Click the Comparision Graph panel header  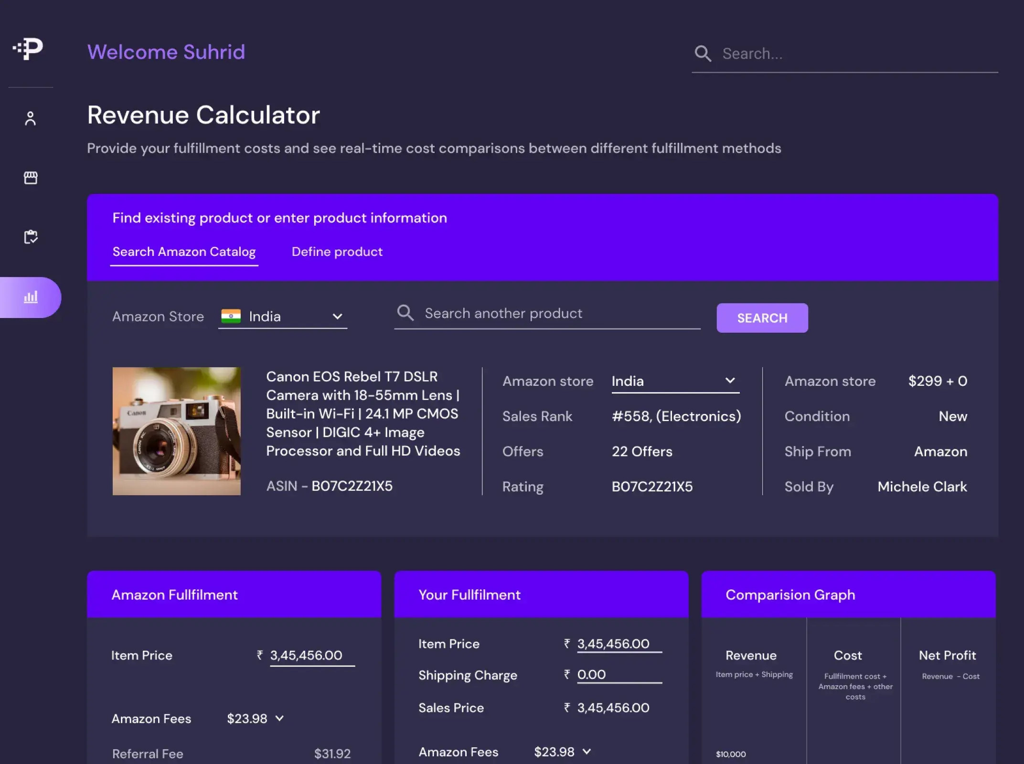pos(848,594)
